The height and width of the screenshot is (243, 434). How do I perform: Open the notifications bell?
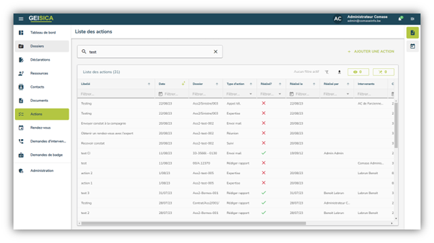tap(400, 19)
